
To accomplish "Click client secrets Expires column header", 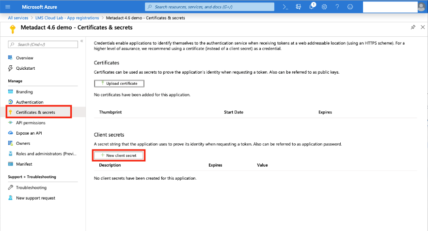I will click(x=215, y=165).
